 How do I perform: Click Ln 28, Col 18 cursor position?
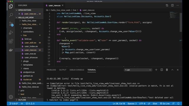119,104
